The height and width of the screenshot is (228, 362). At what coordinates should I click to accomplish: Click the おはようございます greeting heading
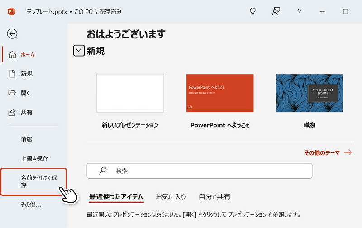pos(126,34)
